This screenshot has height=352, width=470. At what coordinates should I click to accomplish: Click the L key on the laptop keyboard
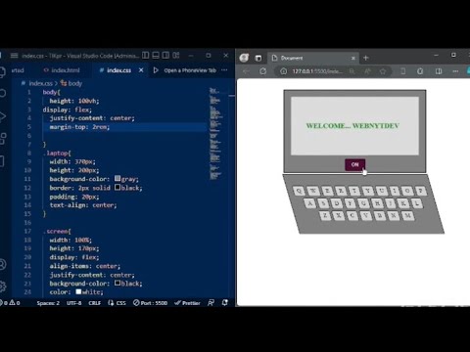[x=417, y=203]
